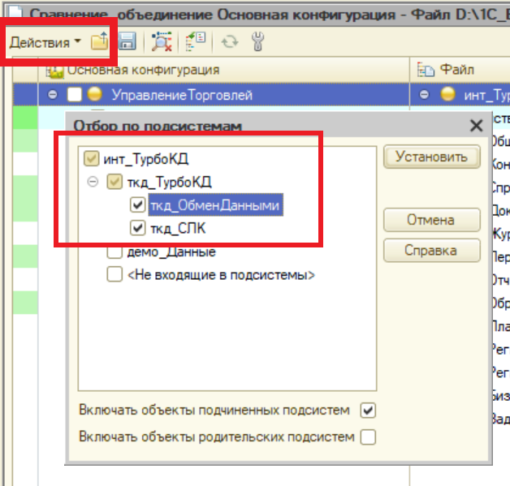Click the wrench settings icon
510x486 pixels.
click(258, 42)
